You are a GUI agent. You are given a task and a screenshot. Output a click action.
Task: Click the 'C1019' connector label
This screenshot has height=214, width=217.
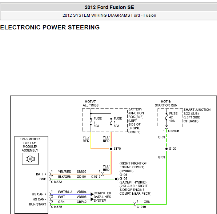[96, 177]
